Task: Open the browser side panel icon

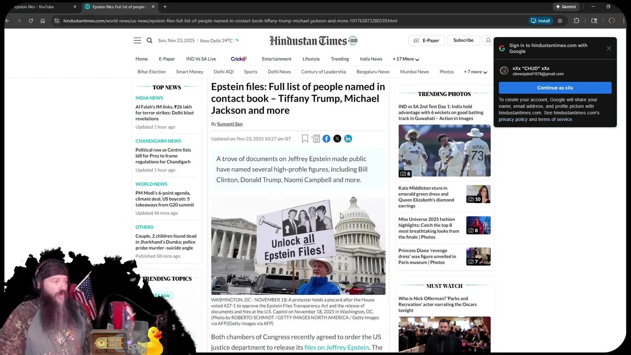Action: coord(594,21)
